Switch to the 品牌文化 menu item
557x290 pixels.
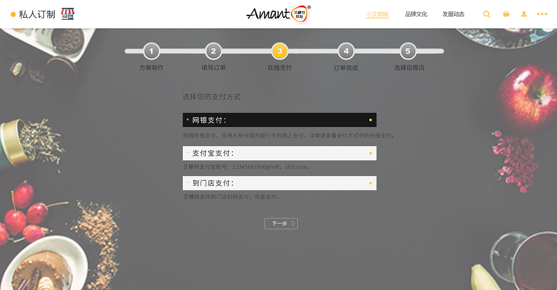(x=416, y=14)
